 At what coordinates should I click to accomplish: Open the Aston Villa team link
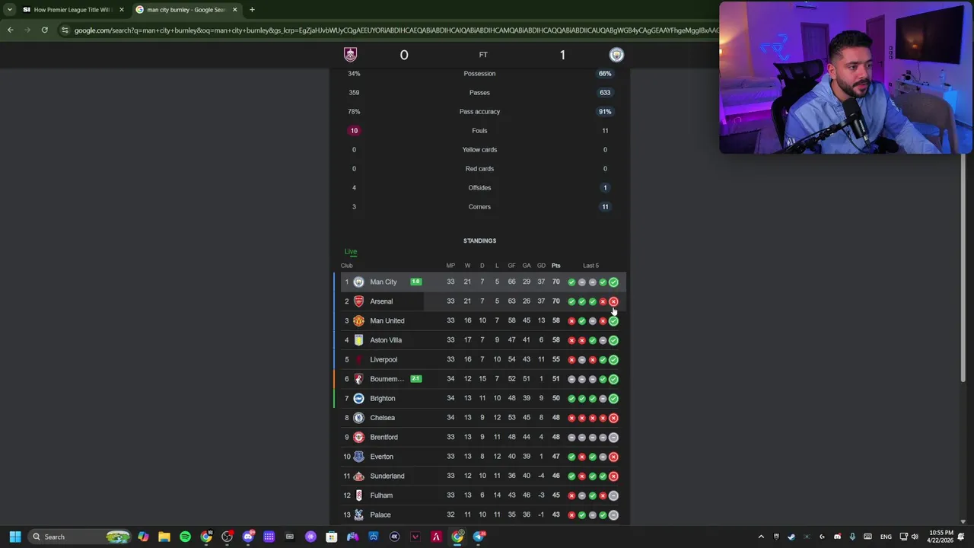(x=386, y=340)
